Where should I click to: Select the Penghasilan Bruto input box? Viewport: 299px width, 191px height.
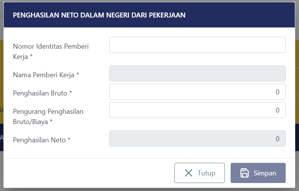point(197,92)
